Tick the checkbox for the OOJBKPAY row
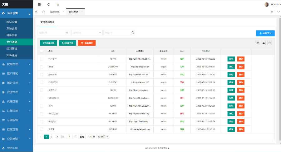The image size is (281, 152). click(42, 67)
